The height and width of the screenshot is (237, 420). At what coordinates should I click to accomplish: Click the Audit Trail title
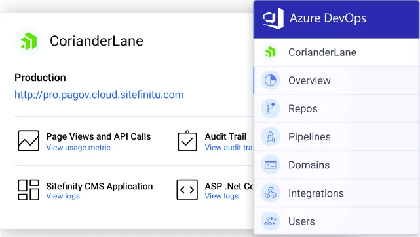(225, 136)
